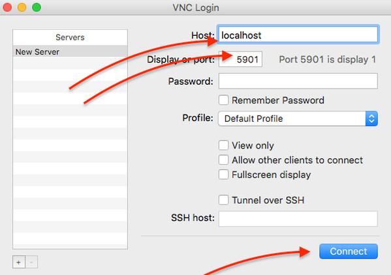Open the Default Profile dropdown
This screenshot has width=391, height=275.
[298, 119]
